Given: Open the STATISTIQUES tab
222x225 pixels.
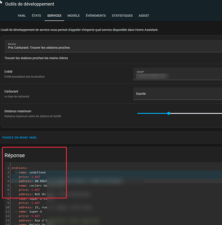Looking at the screenshot, I should click(122, 16).
